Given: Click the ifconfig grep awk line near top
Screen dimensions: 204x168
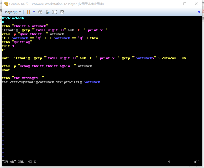Looking at the screenshot, I should coord(55,30).
